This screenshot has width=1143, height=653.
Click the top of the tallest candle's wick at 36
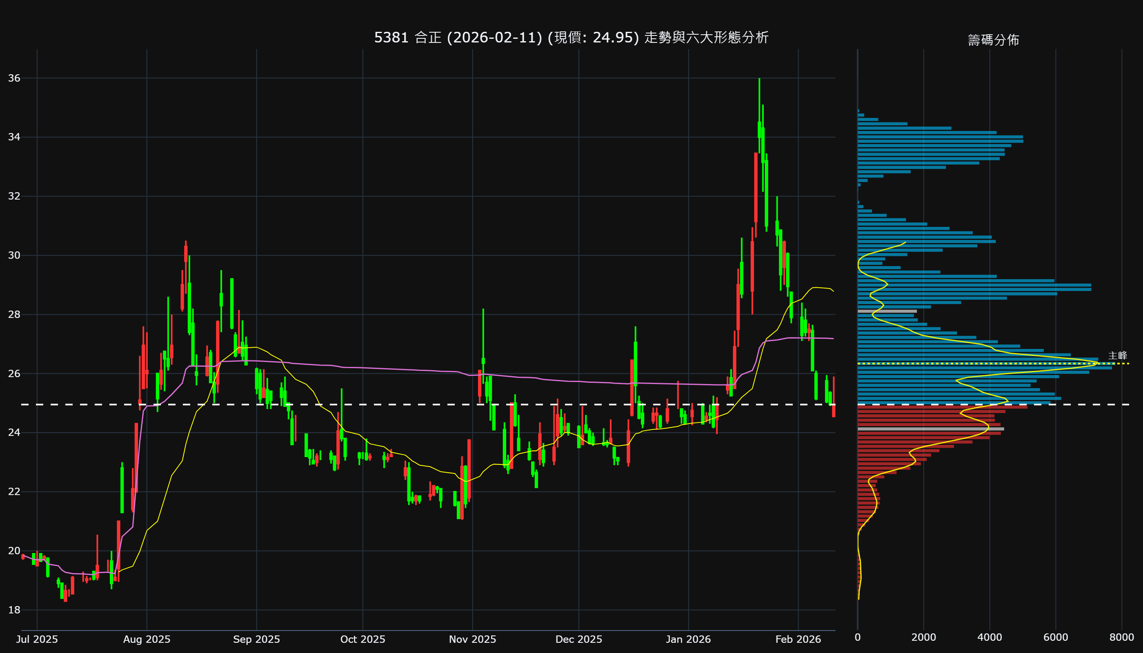click(x=759, y=79)
